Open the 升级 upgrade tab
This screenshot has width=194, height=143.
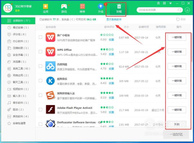101,8
